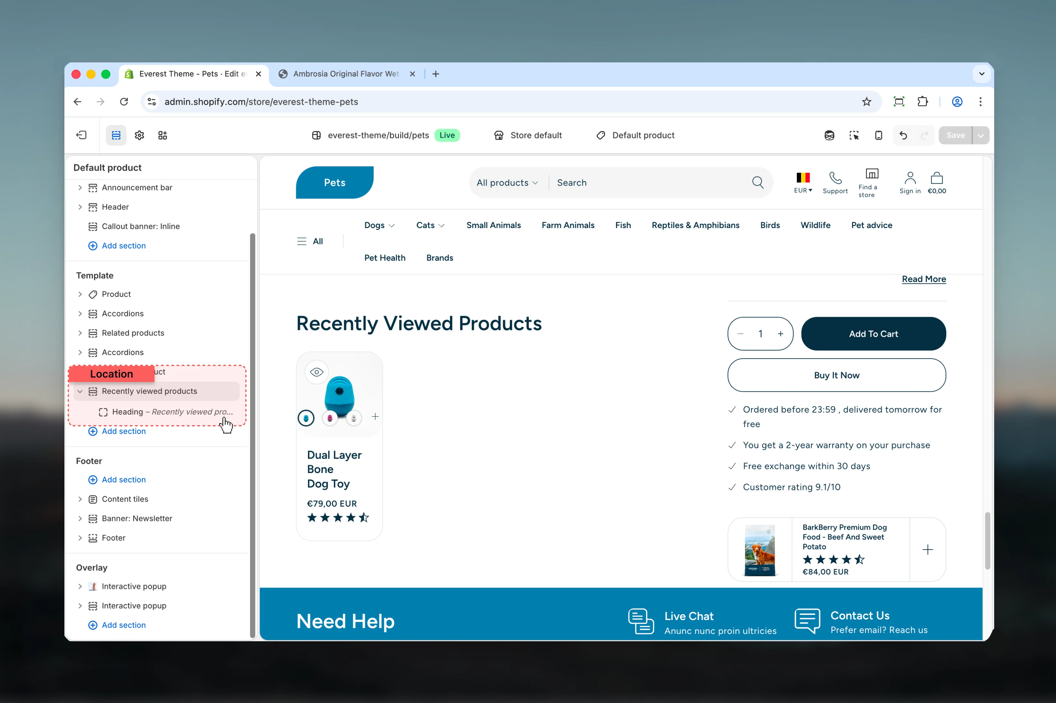The height and width of the screenshot is (703, 1056).
Task: Decrease product quantity with minus
Action: (x=740, y=333)
